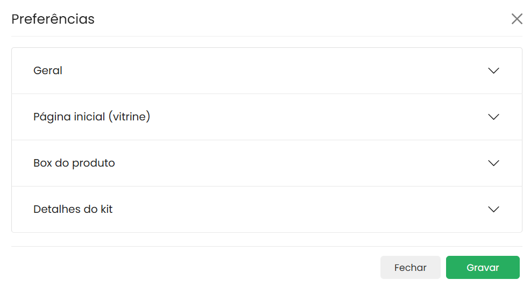Open general settings via the Geral row
530x294 pixels.
coord(215,71)
